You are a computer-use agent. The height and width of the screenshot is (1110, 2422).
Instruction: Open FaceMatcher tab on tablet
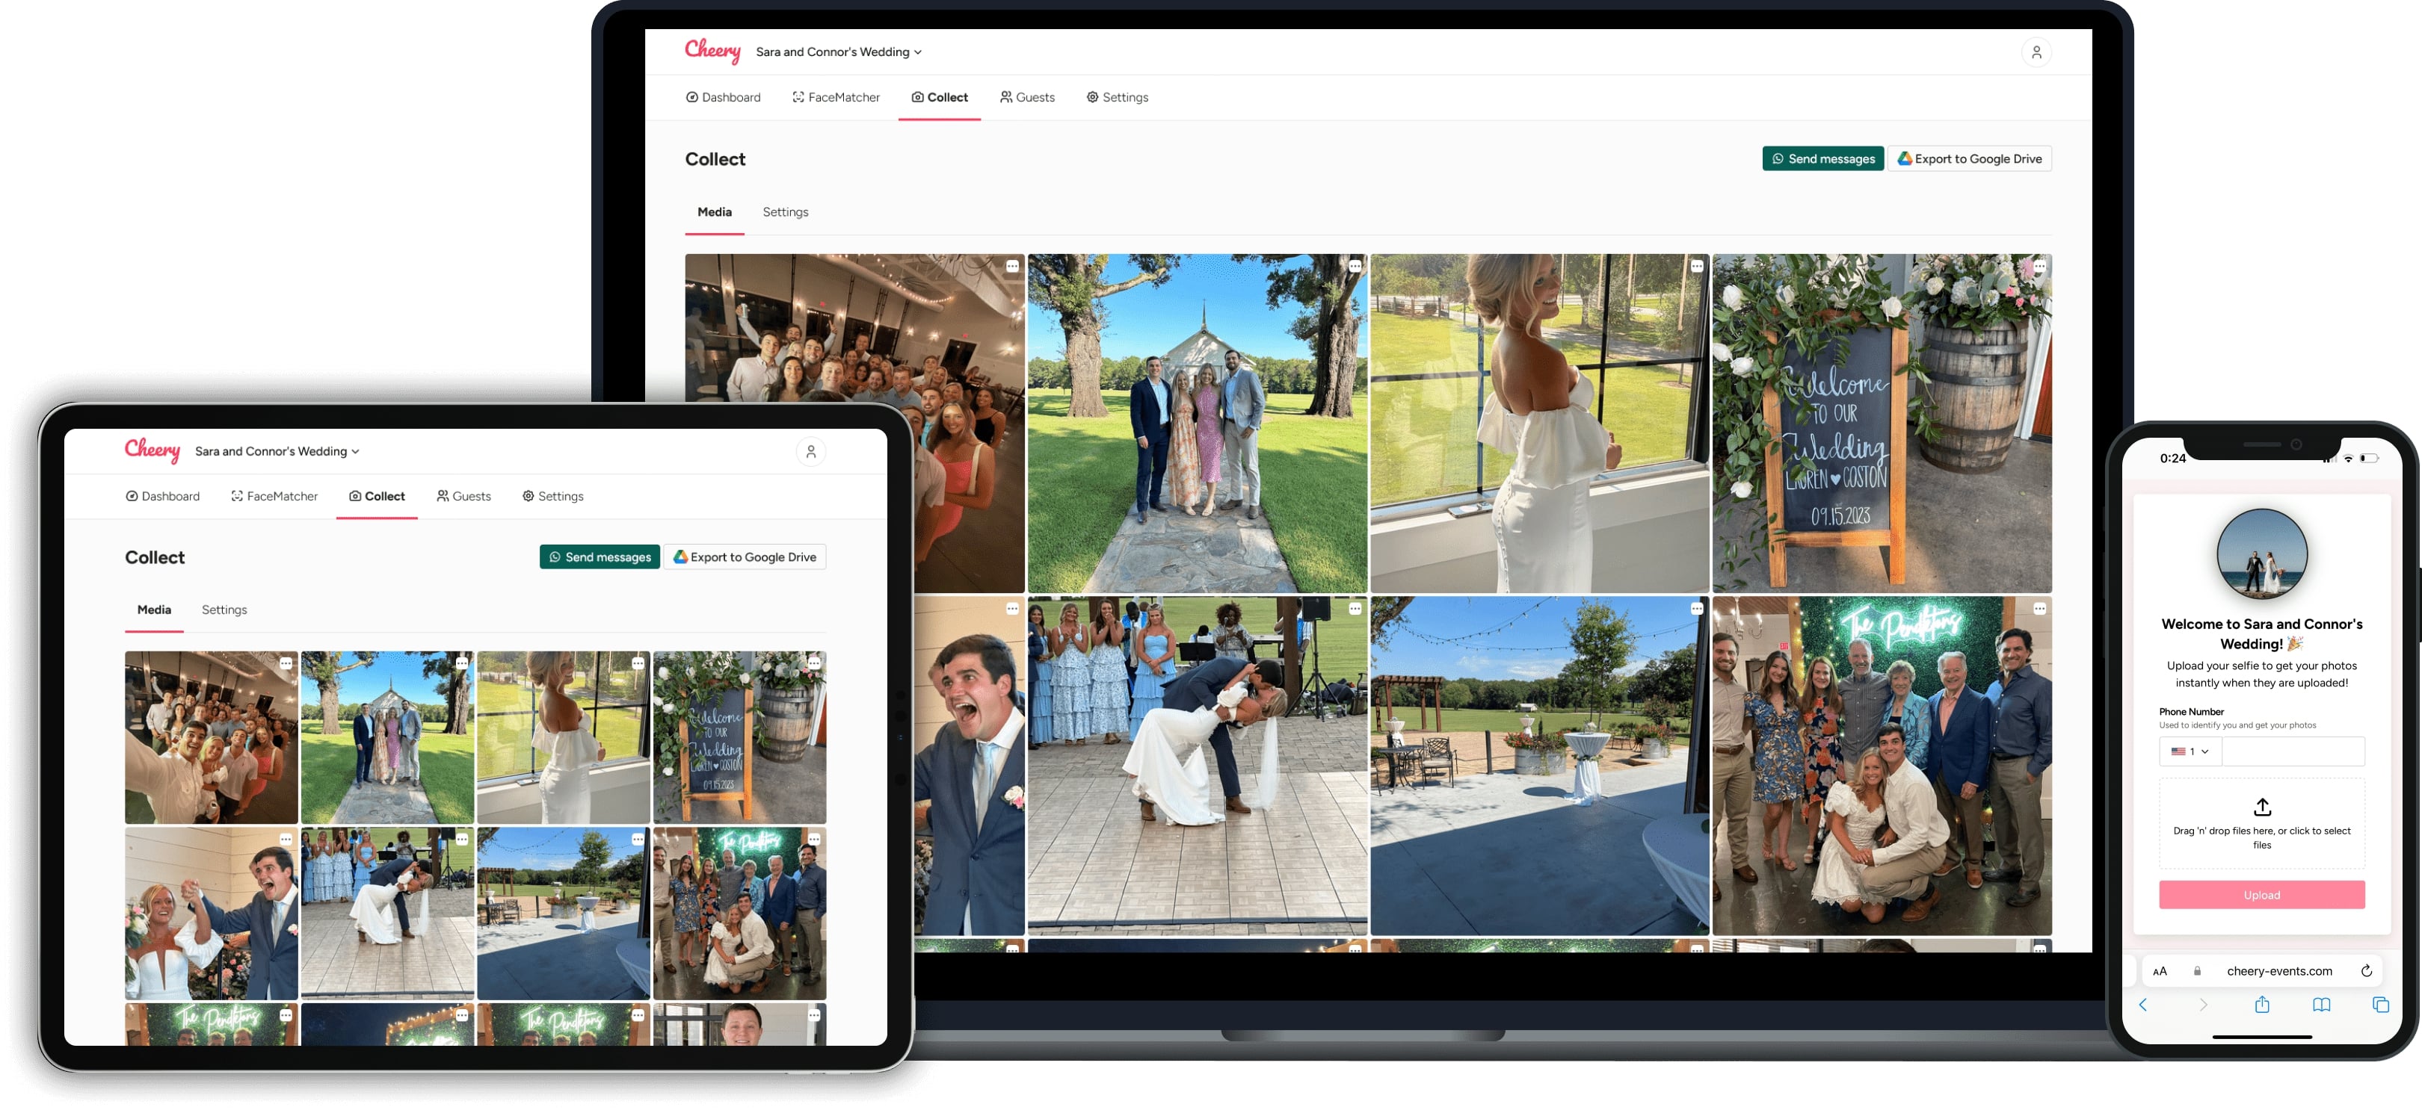click(x=274, y=496)
